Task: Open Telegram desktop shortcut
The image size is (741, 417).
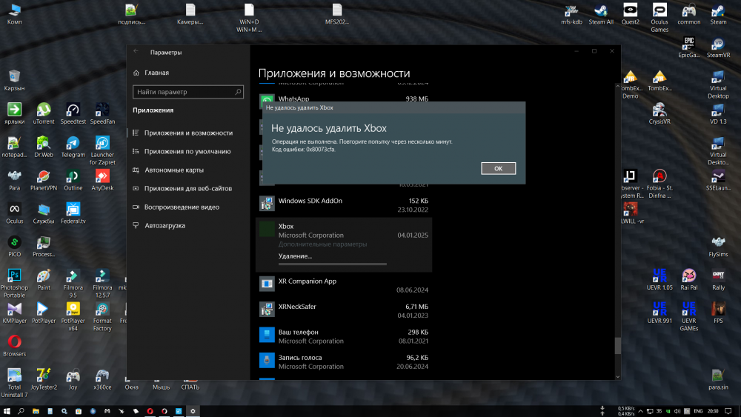Action: pos(73,147)
